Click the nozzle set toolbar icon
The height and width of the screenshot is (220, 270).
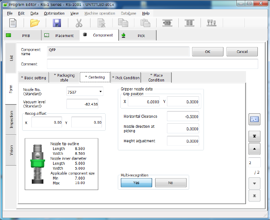(x=211, y=23)
